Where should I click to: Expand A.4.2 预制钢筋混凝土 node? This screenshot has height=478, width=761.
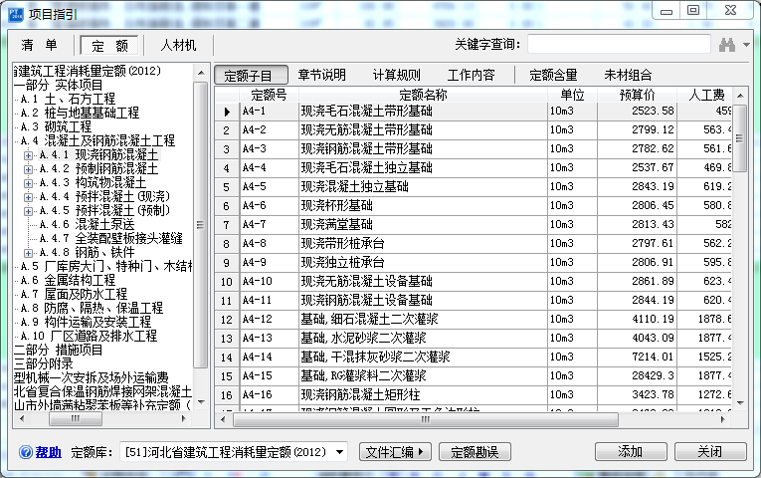(x=28, y=169)
